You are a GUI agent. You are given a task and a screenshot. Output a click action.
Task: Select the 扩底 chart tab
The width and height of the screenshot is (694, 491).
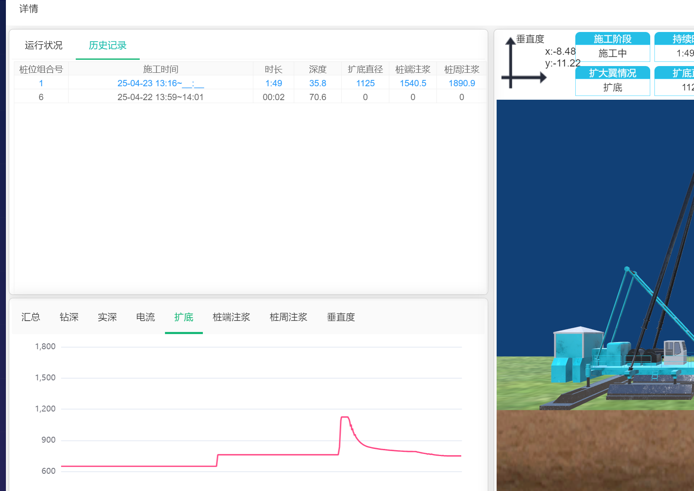[x=184, y=317]
